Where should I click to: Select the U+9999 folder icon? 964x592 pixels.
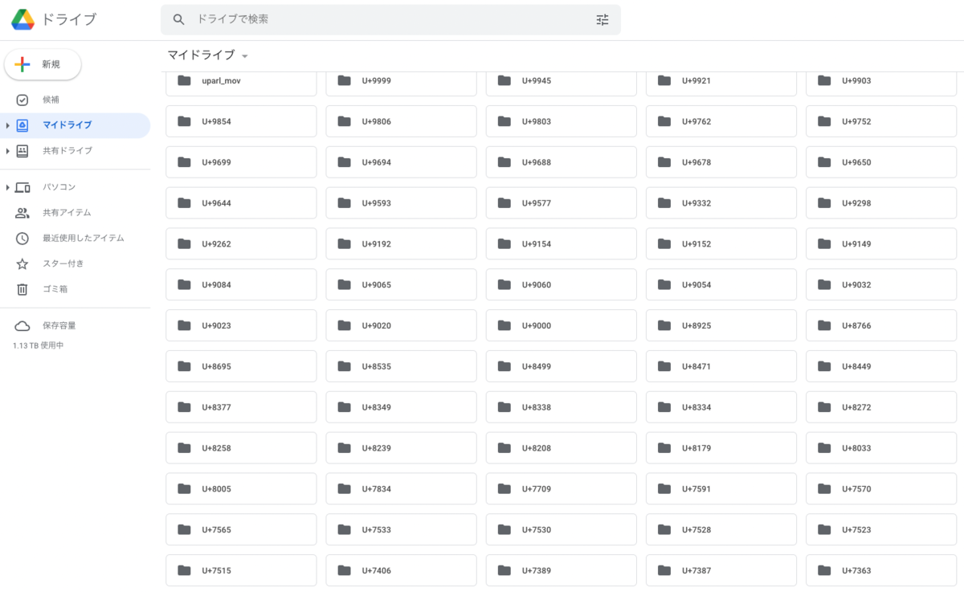tap(345, 80)
